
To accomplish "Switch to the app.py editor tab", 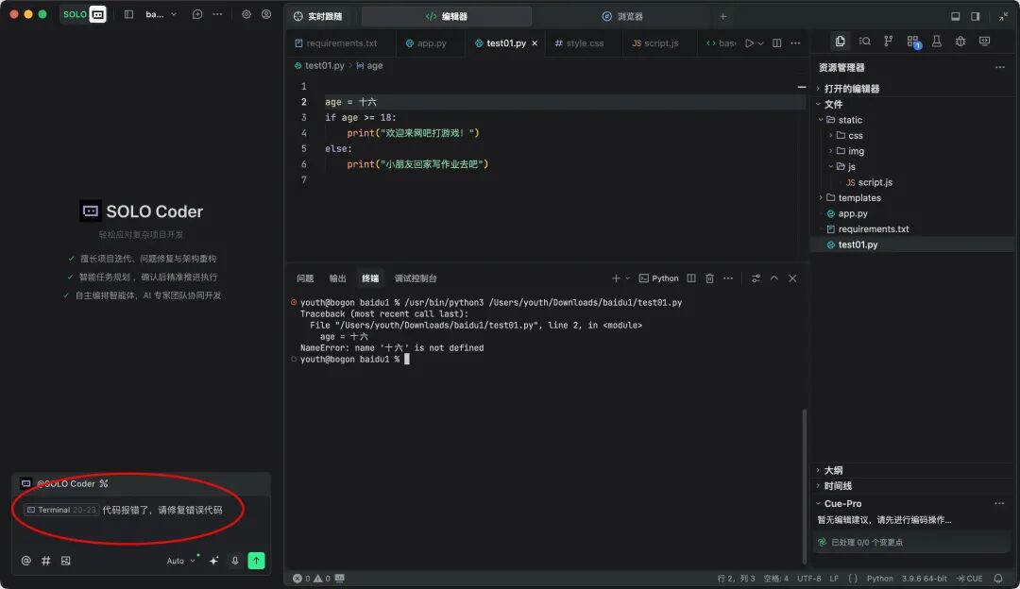I will (x=426, y=42).
